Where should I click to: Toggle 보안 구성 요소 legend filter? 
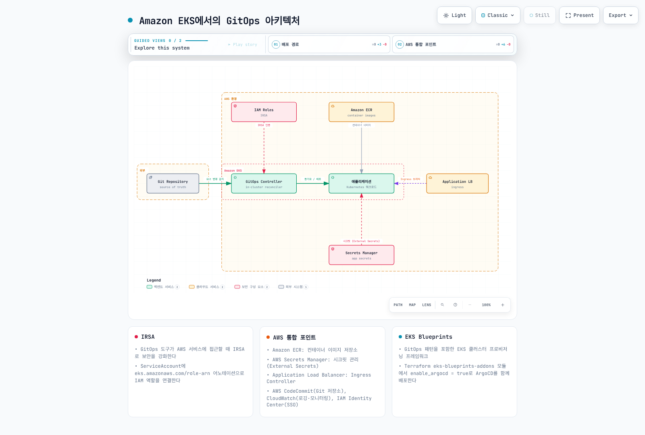pyautogui.click(x=252, y=287)
